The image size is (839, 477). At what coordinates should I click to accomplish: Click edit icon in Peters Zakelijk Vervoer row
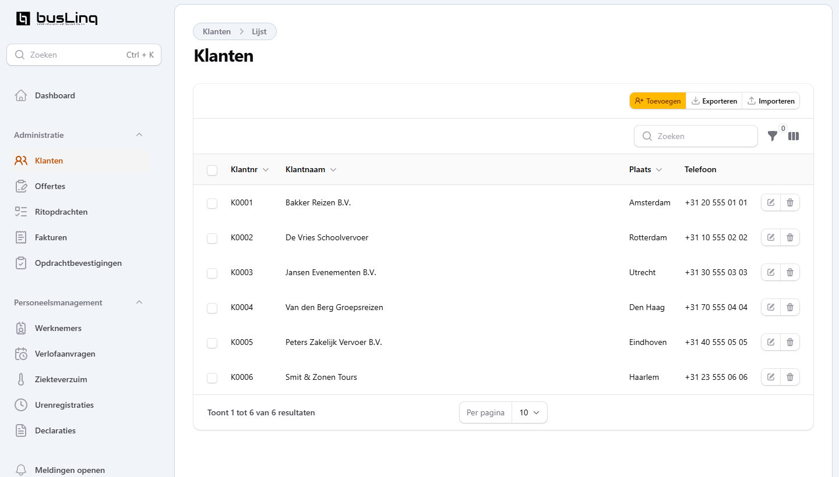pyautogui.click(x=771, y=342)
